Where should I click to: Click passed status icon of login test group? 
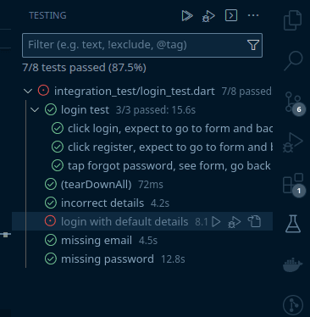(x=51, y=109)
